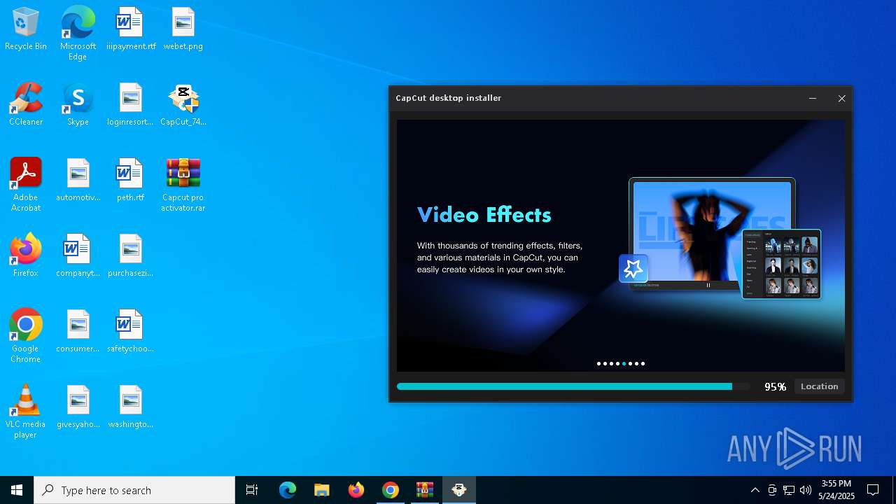Open Task View from taskbar

click(x=252, y=490)
